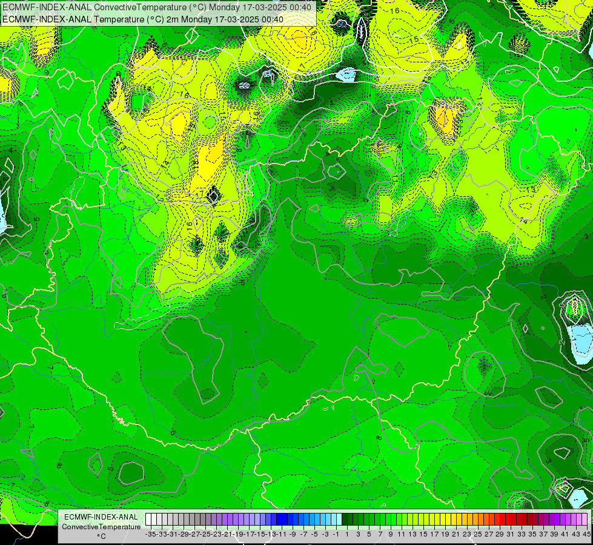Click the ConvectiveTemperature title line at top

click(x=156, y=7)
